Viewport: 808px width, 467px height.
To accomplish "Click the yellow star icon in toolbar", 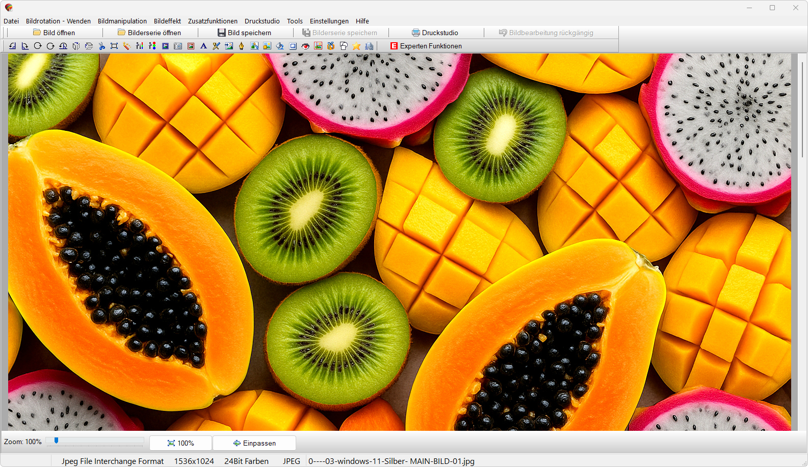I will pyautogui.click(x=356, y=46).
